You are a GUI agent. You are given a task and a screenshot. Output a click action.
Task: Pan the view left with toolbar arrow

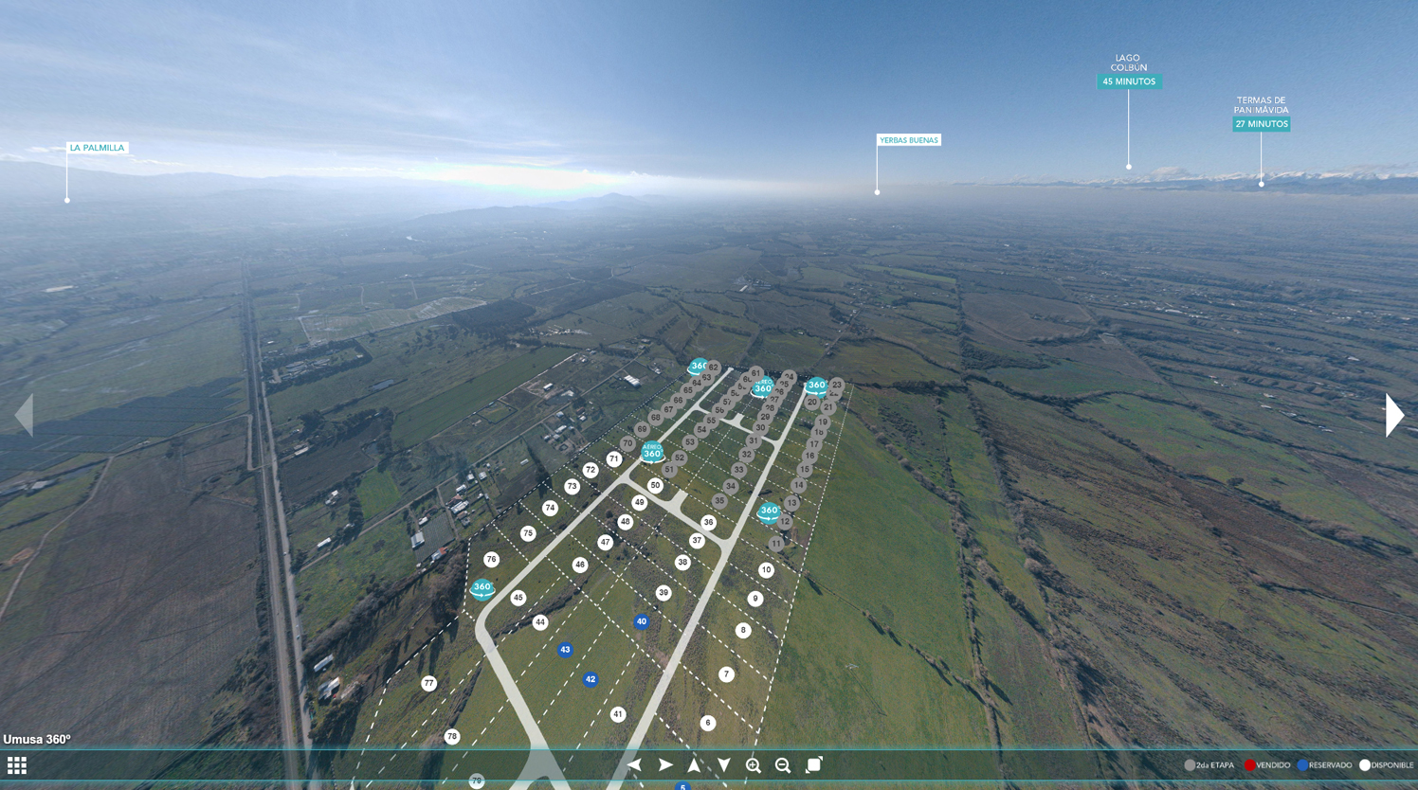634,765
